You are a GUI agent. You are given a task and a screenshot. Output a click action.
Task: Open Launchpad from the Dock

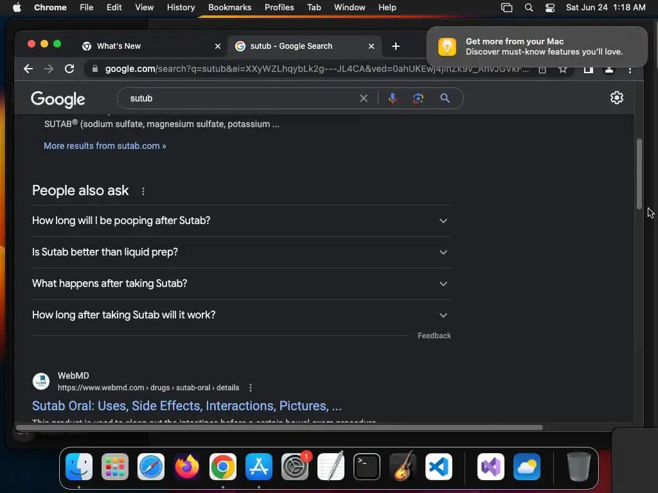[115, 467]
